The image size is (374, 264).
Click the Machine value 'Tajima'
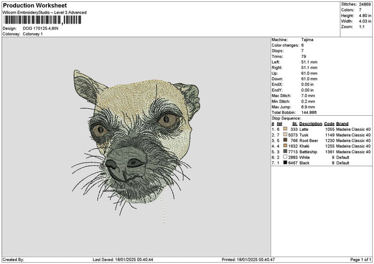[x=307, y=40]
